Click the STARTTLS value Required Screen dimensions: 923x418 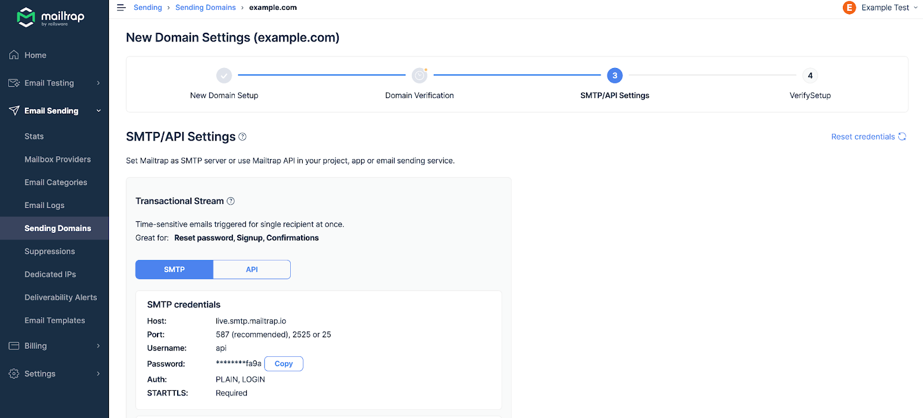(x=231, y=393)
